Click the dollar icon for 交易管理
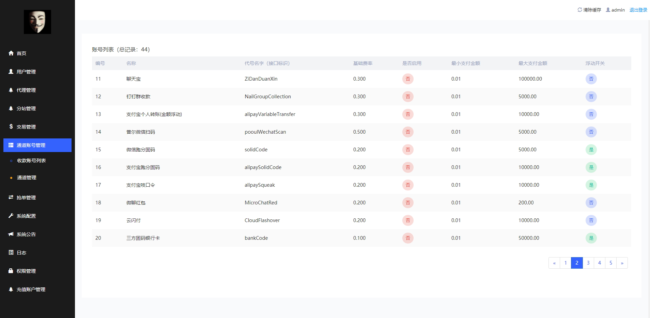The width and height of the screenshot is (650, 318). 11,127
